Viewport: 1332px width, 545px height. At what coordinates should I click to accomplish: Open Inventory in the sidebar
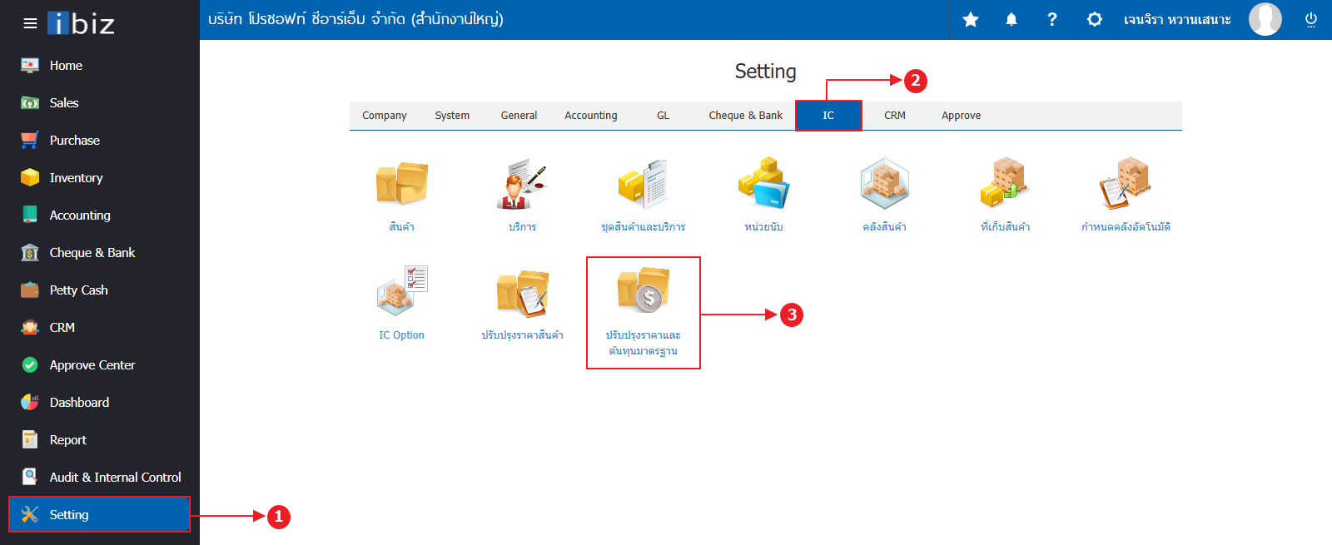tap(76, 178)
